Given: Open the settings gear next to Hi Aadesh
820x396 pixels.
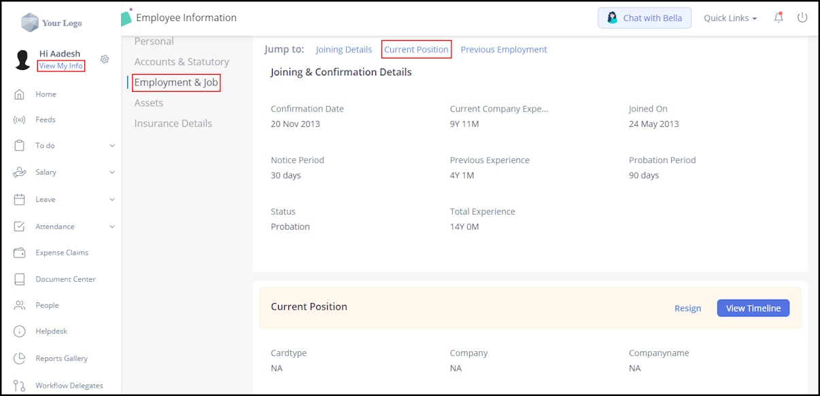Looking at the screenshot, I should (x=104, y=59).
